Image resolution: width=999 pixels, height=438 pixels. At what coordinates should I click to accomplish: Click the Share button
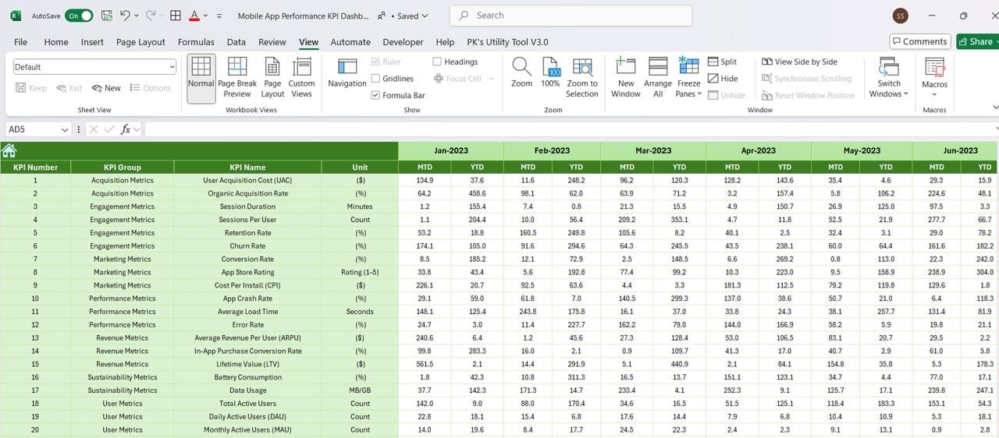tap(976, 41)
